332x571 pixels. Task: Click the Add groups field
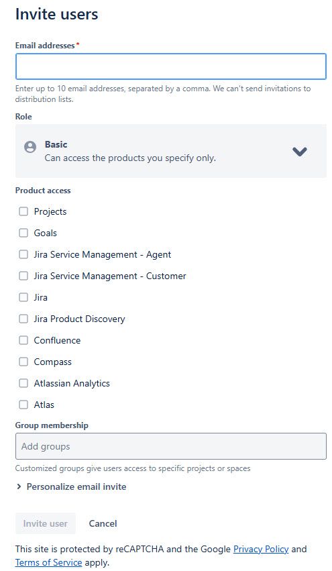point(171,446)
